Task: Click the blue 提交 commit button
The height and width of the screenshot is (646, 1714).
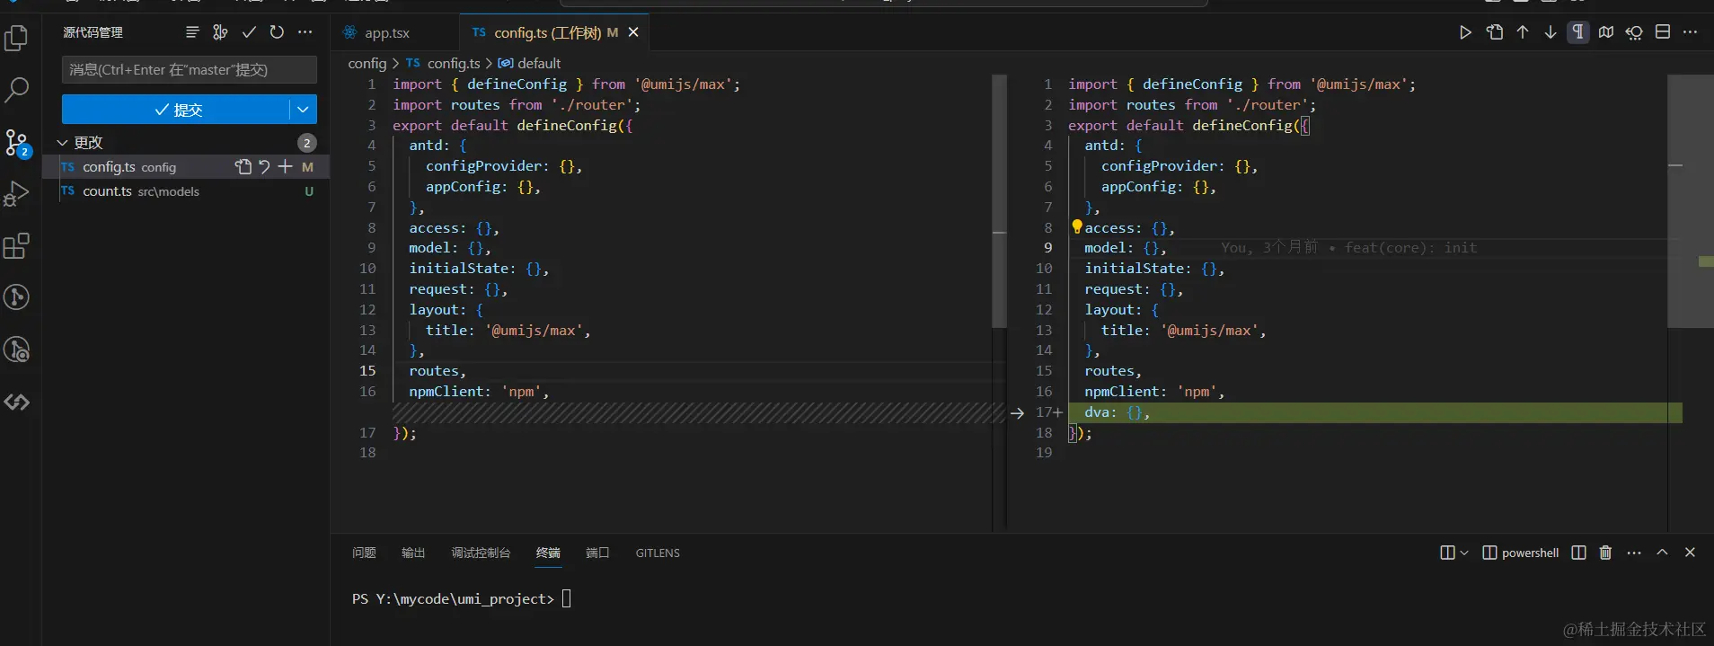Action: coord(176,110)
